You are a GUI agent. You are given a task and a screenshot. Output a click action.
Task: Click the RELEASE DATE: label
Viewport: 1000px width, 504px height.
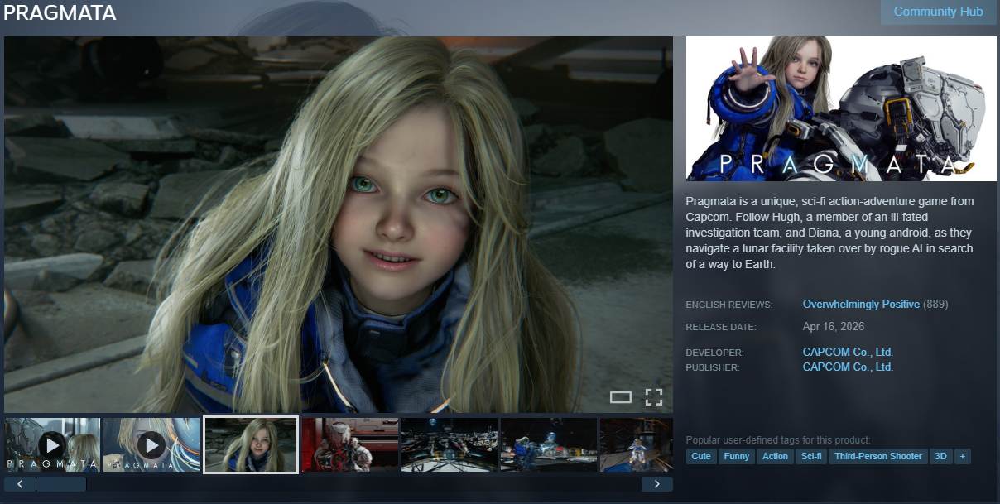(721, 328)
